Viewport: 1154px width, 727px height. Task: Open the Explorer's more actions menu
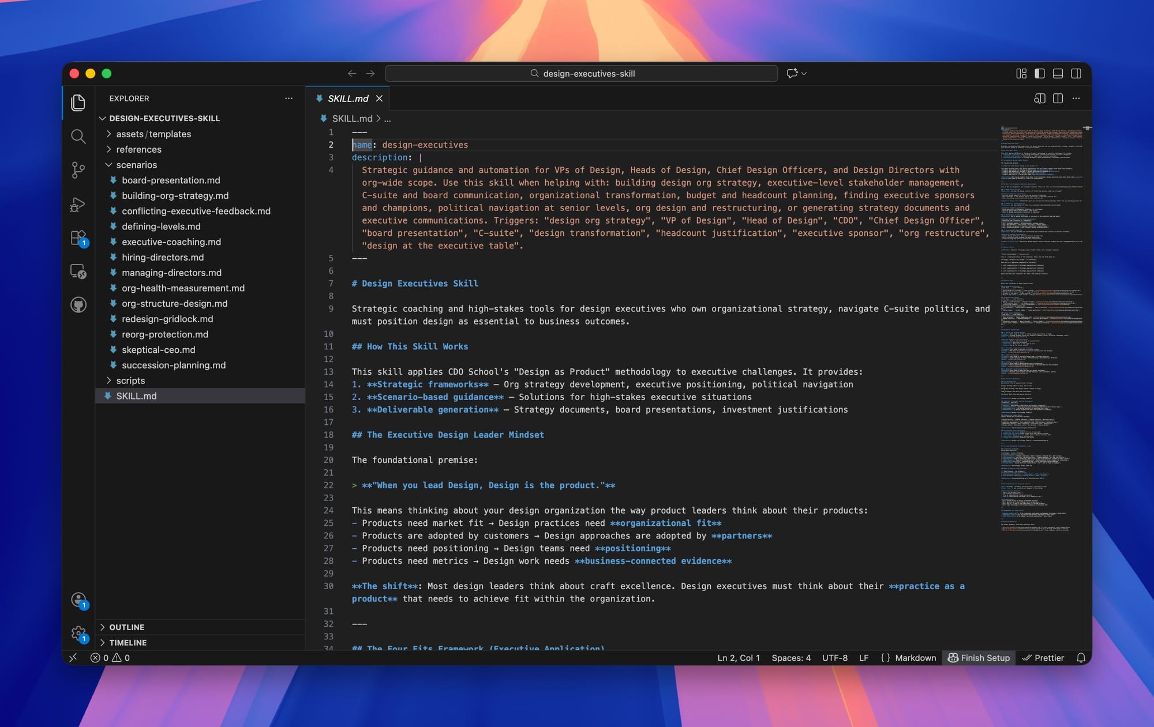288,98
